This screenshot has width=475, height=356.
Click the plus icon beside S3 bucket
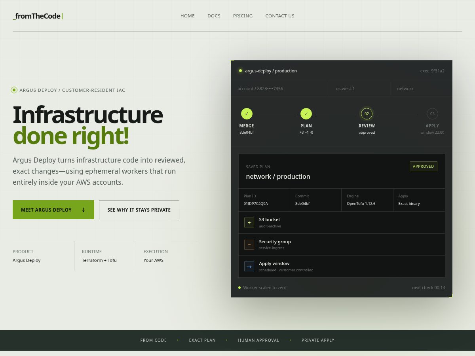pyautogui.click(x=249, y=223)
